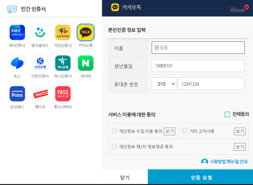Click the 인증 요청 button
Image resolution: width=253 pixels, height=185 pixels.
pos(201,177)
